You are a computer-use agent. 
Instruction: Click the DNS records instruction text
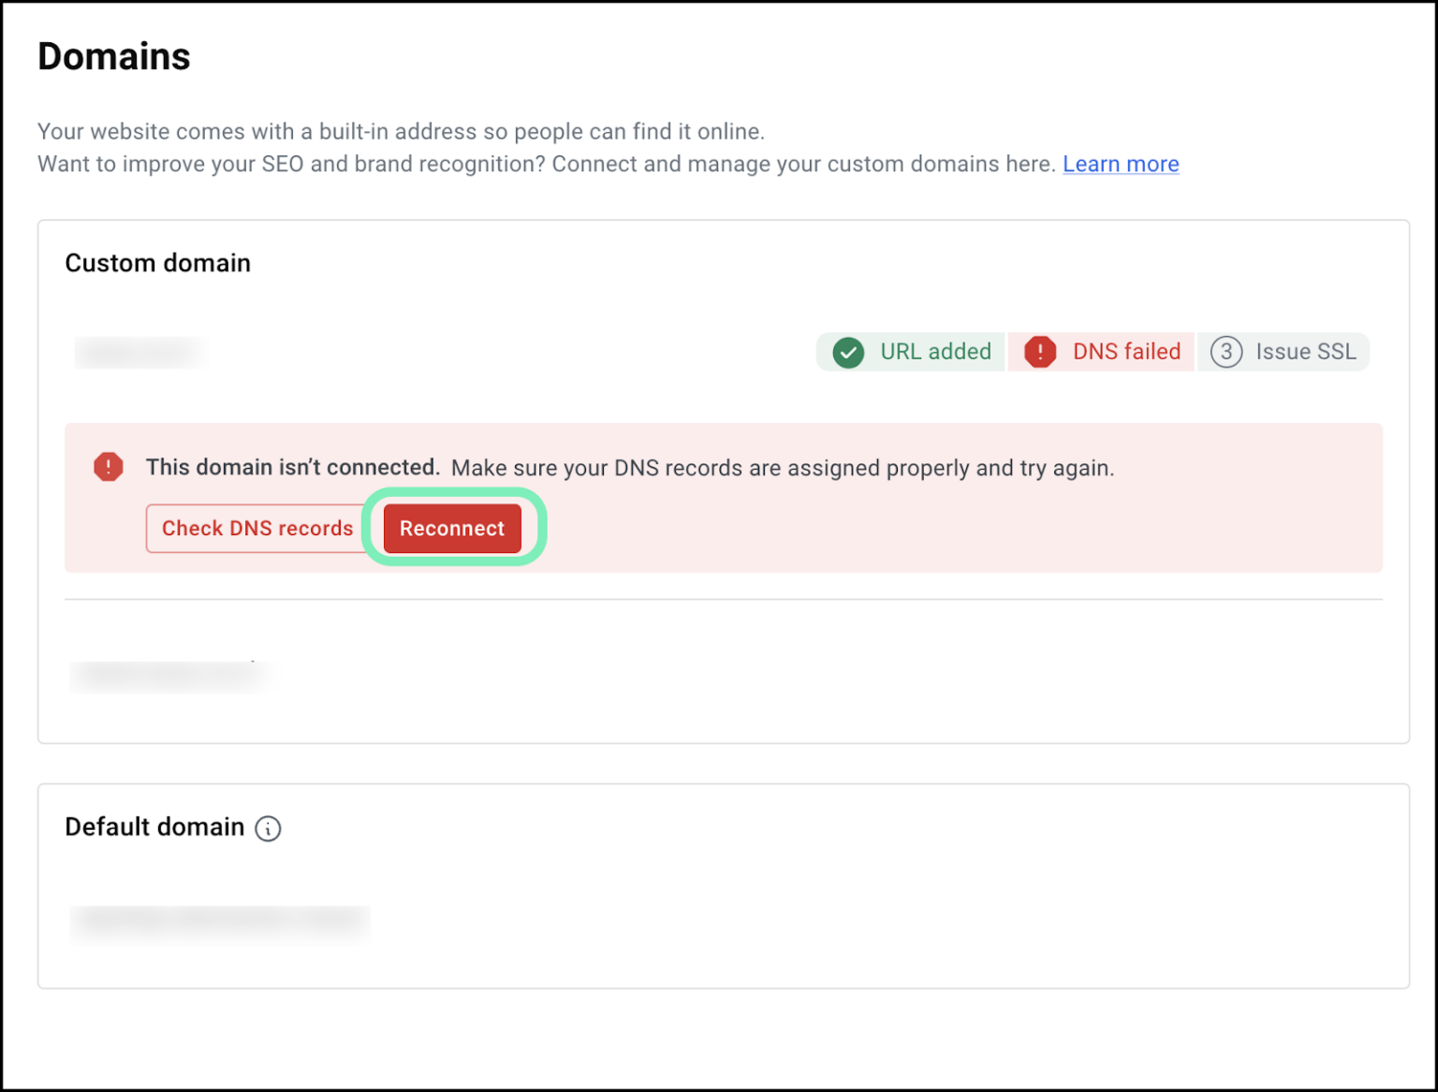coord(783,468)
